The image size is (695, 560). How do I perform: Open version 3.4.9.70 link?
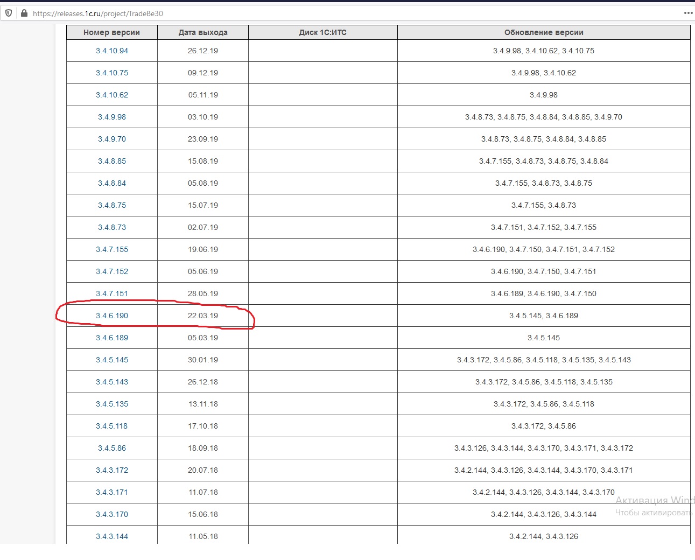pos(112,139)
